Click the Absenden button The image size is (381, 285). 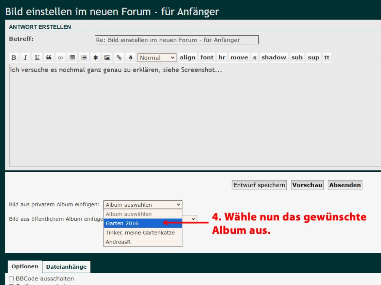pyautogui.click(x=345, y=185)
